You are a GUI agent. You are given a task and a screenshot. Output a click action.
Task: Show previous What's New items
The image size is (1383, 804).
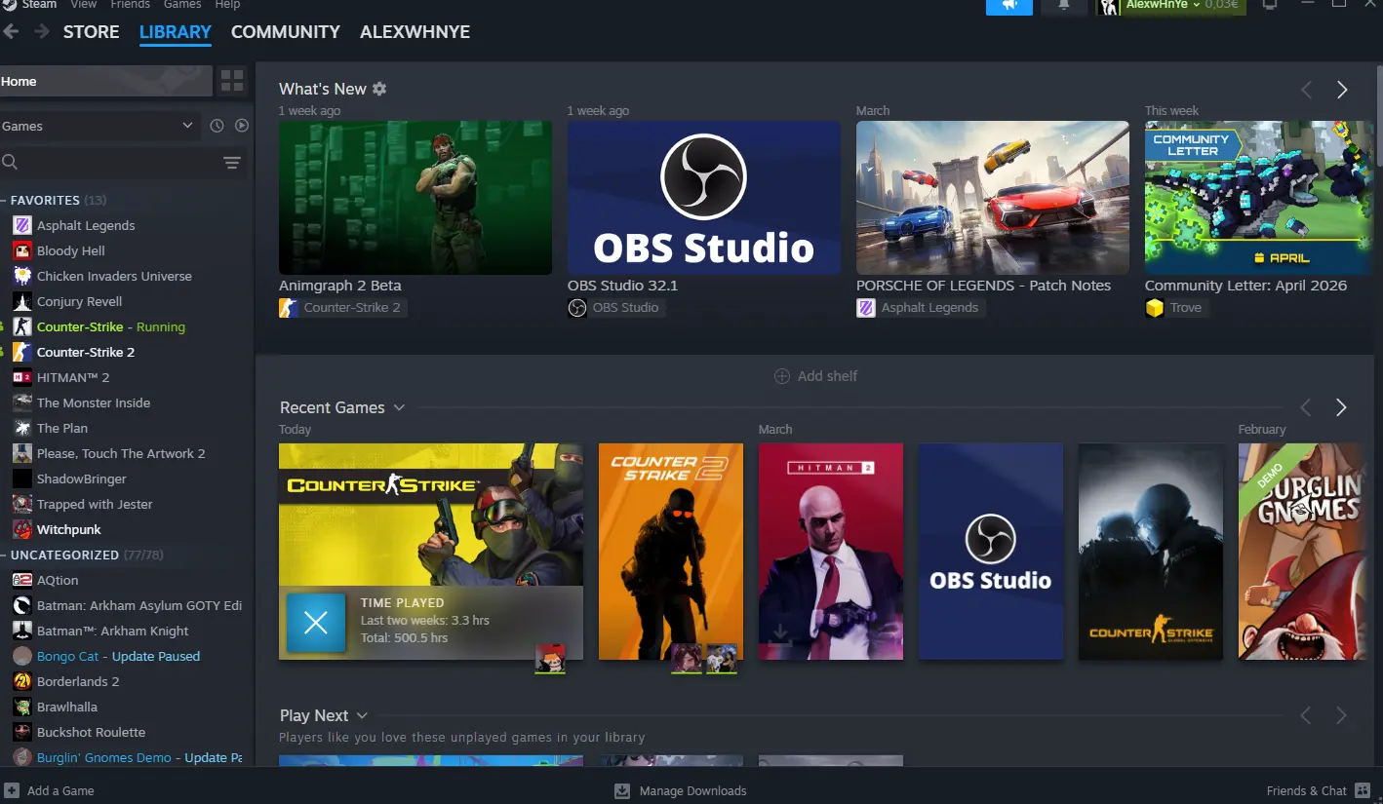coord(1307,90)
